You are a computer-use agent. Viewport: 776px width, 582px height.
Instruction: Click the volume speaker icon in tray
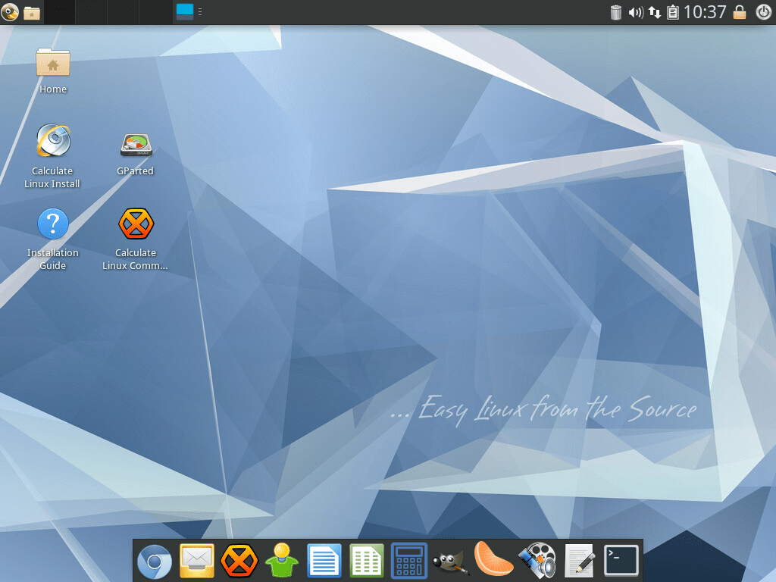636,12
